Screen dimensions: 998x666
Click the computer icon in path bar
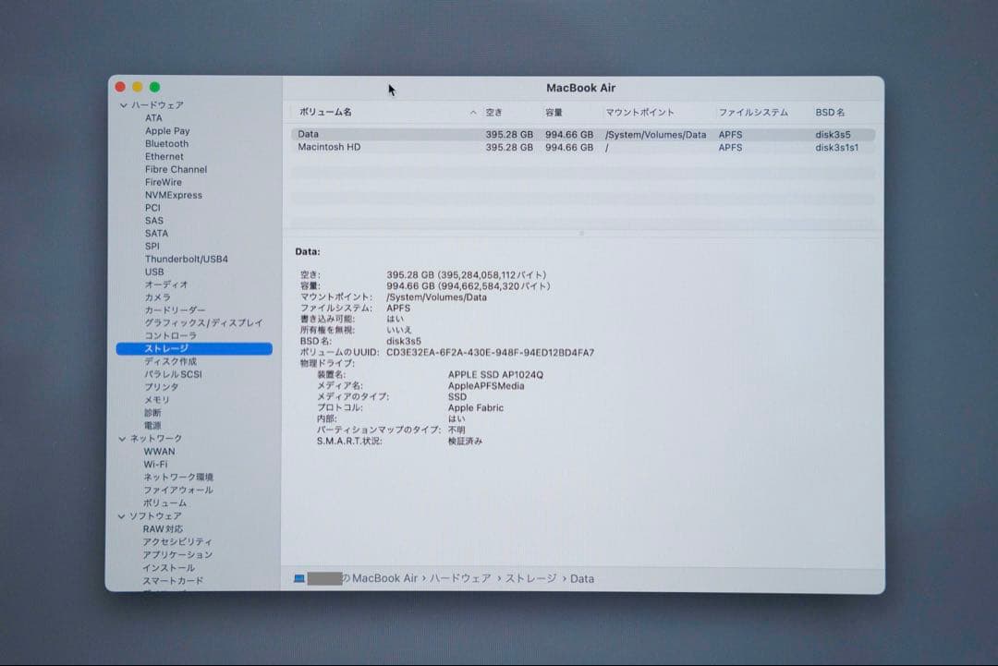click(299, 578)
